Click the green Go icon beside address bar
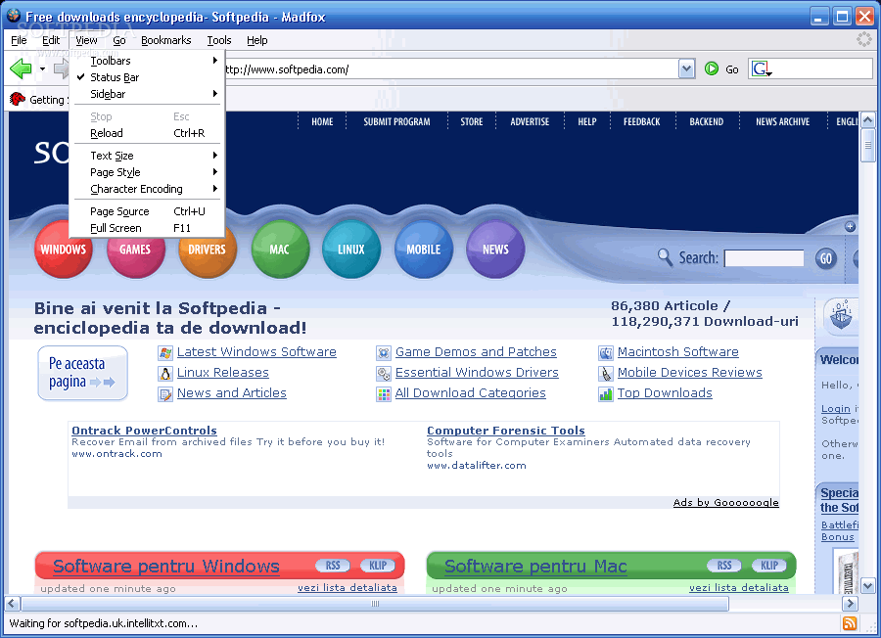The width and height of the screenshot is (881, 638). coord(712,68)
